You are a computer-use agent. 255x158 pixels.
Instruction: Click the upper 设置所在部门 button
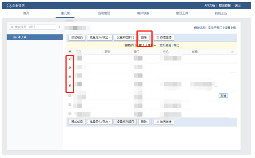(x=125, y=37)
